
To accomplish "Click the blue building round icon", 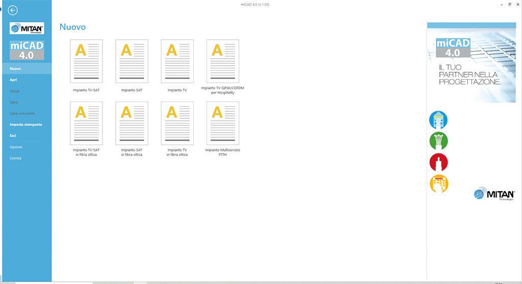I will (x=438, y=120).
